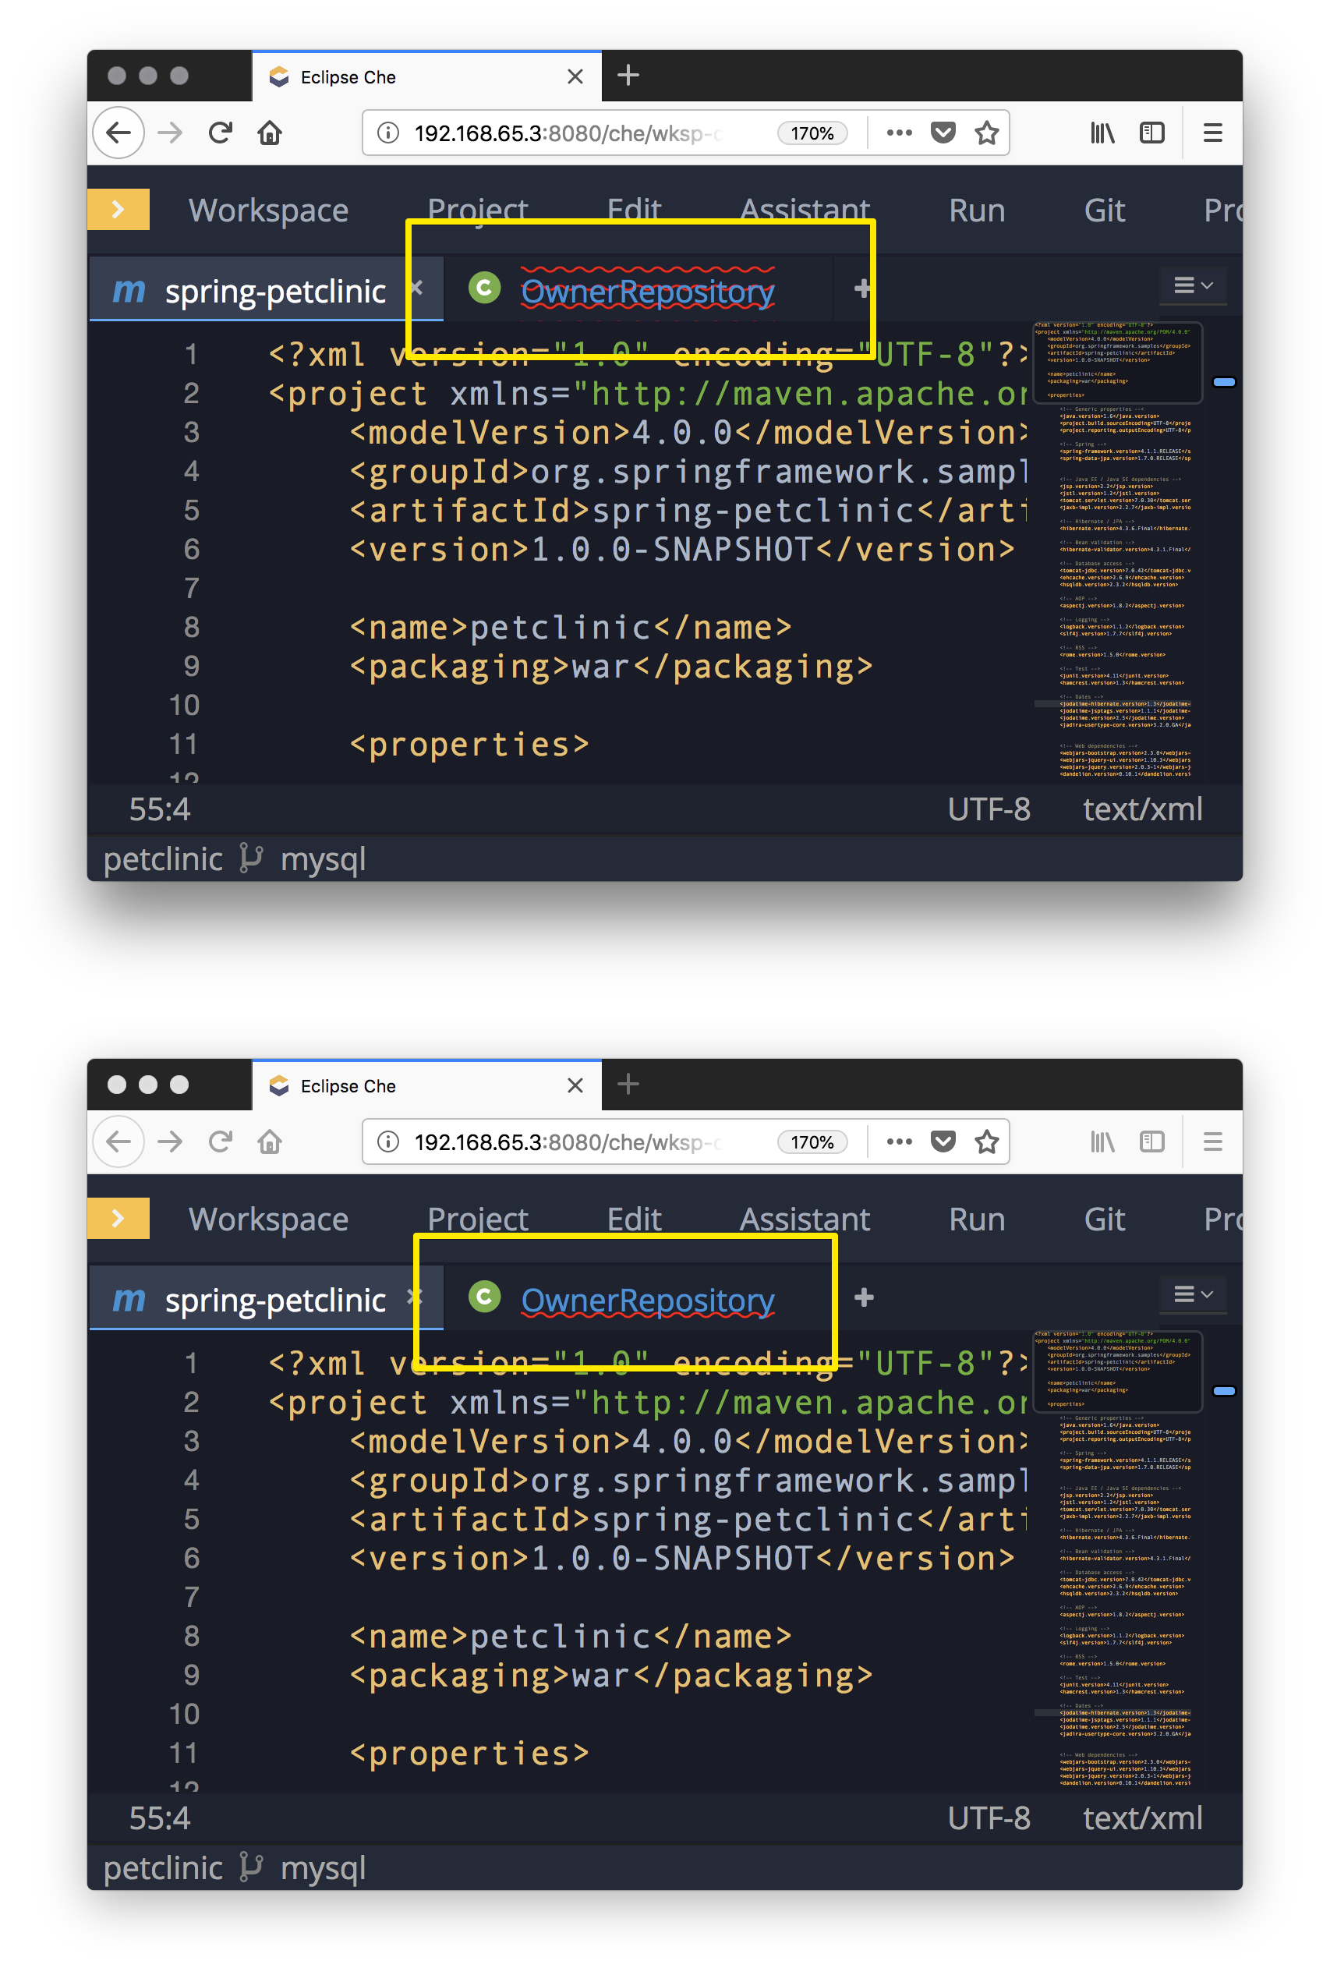The width and height of the screenshot is (1330, 1968).
Task: Show site information in the lower window's address bar
Action: click(388, 1142)
